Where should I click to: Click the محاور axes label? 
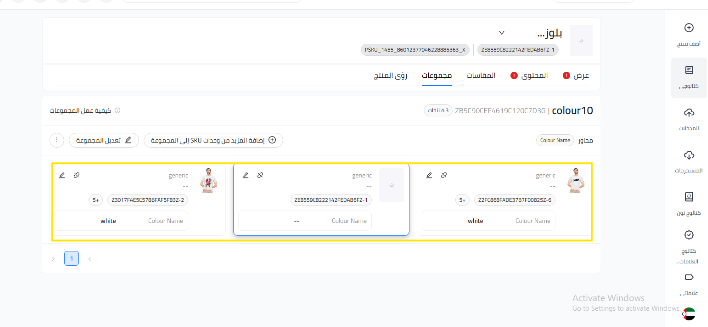coord(586,141)
